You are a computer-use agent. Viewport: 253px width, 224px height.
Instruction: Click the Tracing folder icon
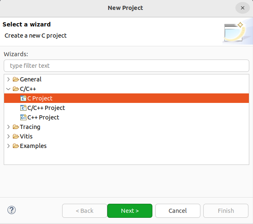(16, 127)
